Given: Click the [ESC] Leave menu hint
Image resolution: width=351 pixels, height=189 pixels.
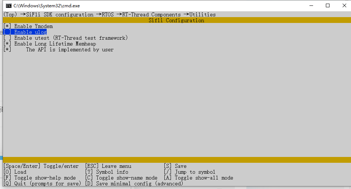Looking at the screenshot, I should click(108, 166).
